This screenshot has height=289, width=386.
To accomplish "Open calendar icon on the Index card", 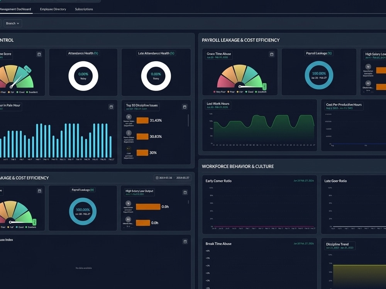I will pos(185,242).
